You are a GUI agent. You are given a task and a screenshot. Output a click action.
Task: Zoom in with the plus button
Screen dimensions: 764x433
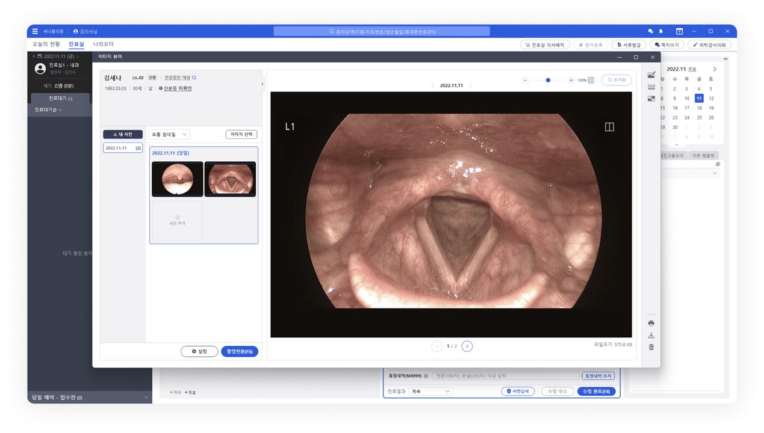pyautogui.click(x=571, y=80)
